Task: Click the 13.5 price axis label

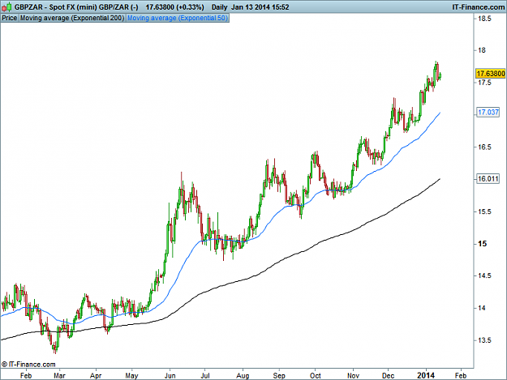Action: pyautogui.click(x=484, y=340)
